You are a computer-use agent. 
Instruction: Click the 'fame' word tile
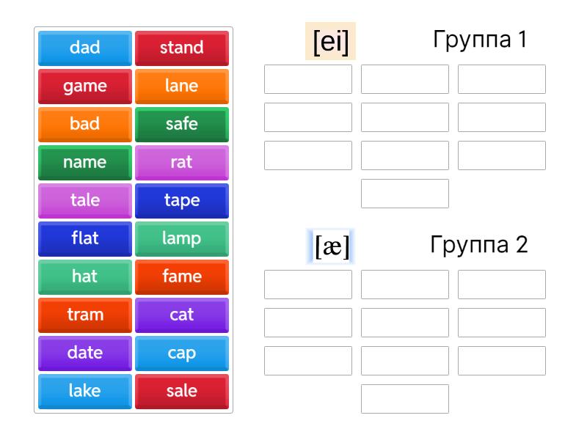pyautogui.click(x=182, y=277)
